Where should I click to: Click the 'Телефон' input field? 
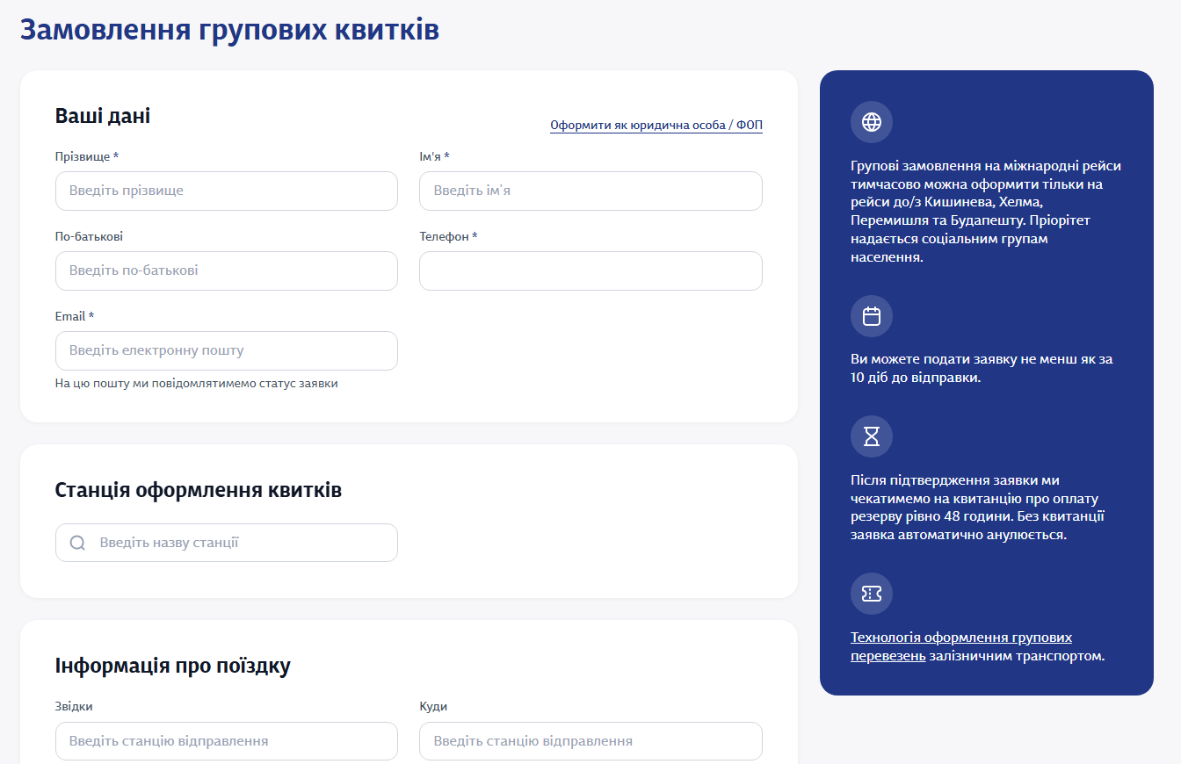(x=590, y=270)
